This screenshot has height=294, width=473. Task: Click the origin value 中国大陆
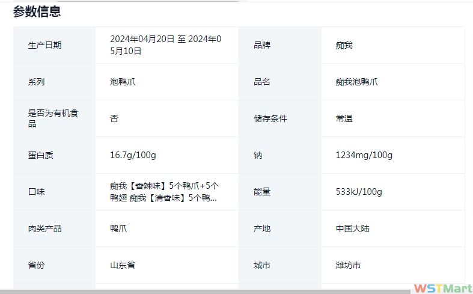[x=352, y=228]
